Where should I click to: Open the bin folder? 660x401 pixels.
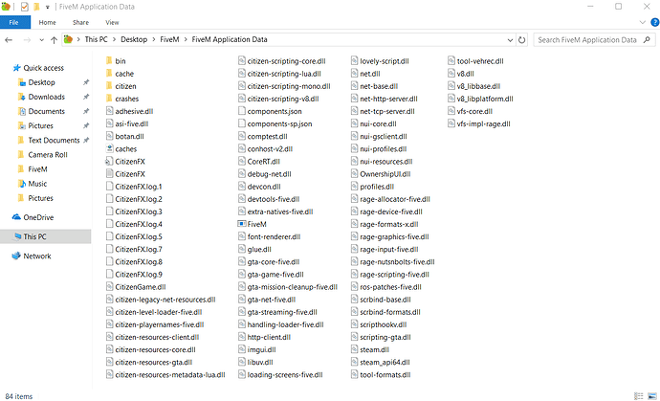click(x=116, y=61)
